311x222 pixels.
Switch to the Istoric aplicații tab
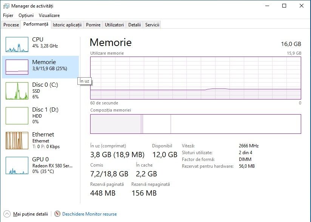click(67, 25)
